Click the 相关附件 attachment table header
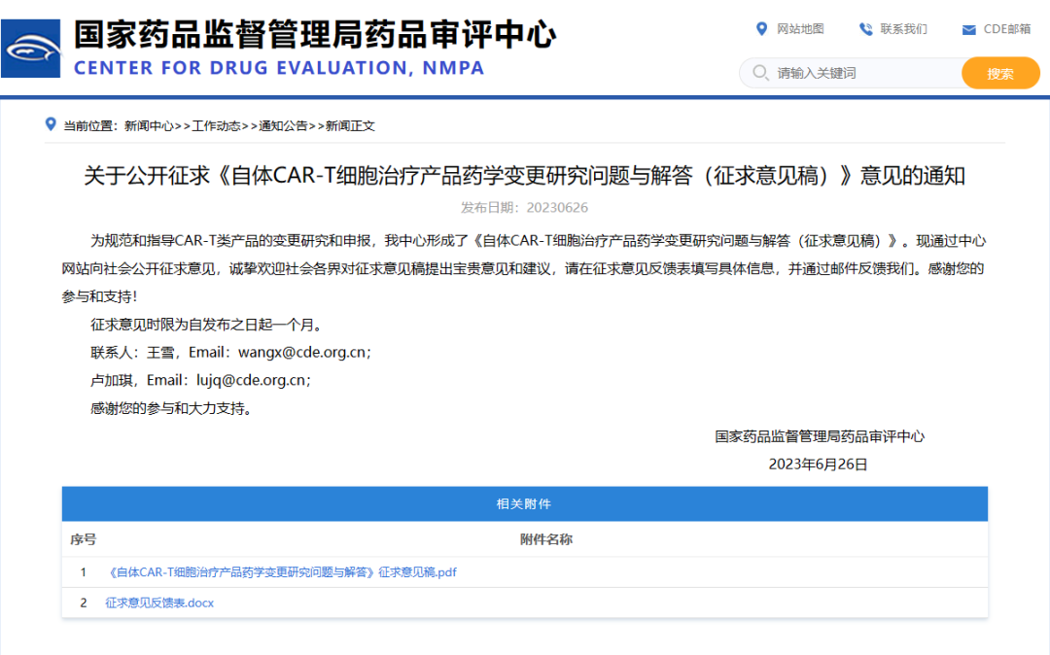Image resolution: width=1050 pixels, height=655 pixels. [525, 503]
